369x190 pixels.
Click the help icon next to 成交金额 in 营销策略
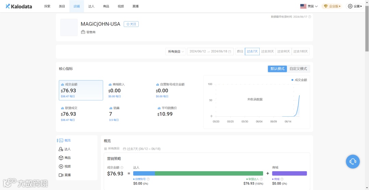(x=122, y=168)
